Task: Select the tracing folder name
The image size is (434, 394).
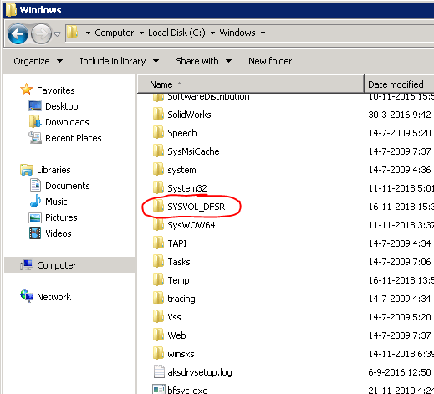Action: (181, 299)
